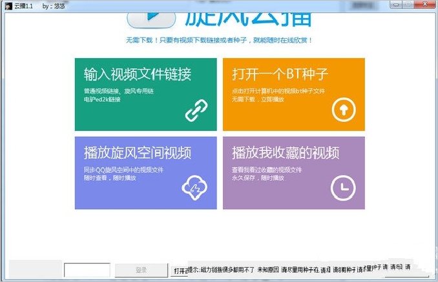Click the upload arrow circle icon
This screenshot has width=438, height=282.
pos(344,110)
